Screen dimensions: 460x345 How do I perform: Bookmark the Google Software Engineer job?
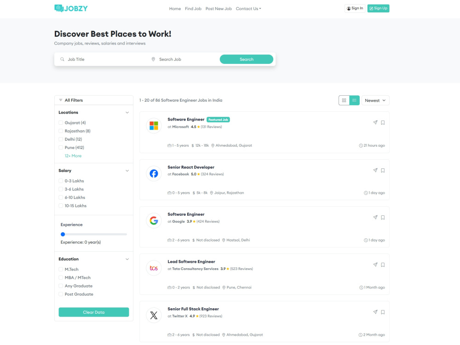(383, 218)
